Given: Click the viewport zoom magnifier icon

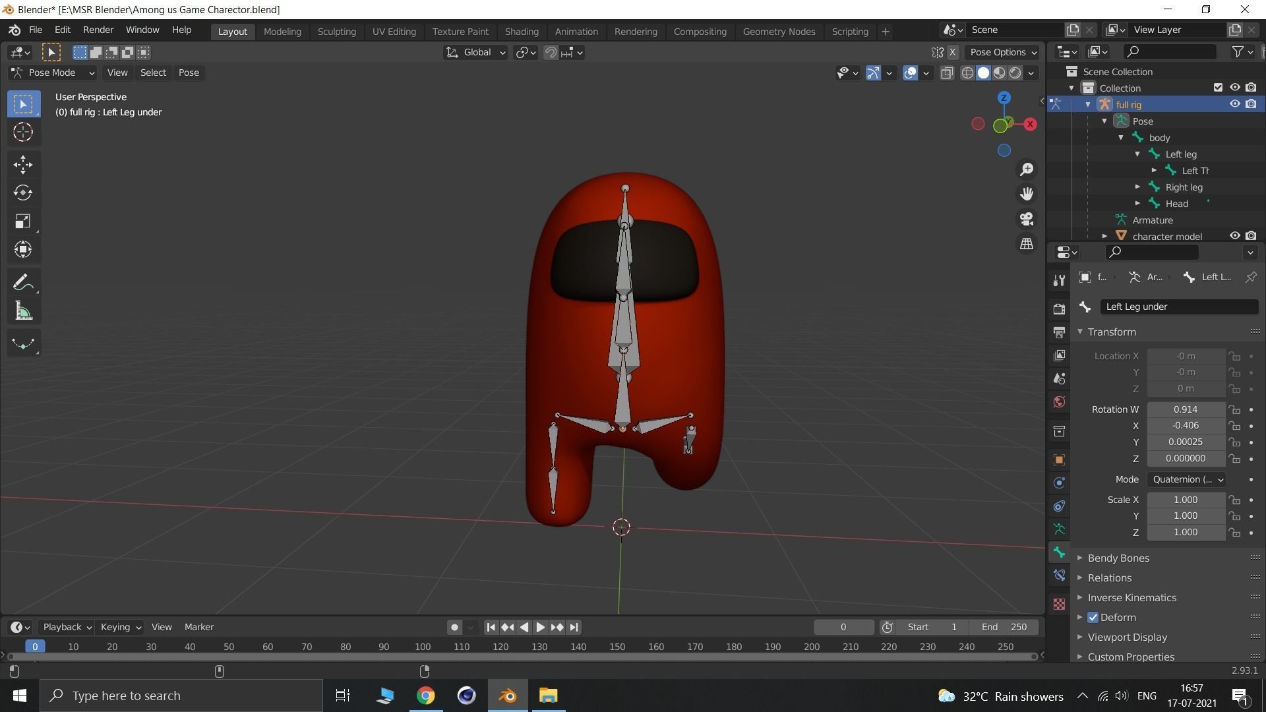Looking at the screenshot, I should [x=1027, y=169].
